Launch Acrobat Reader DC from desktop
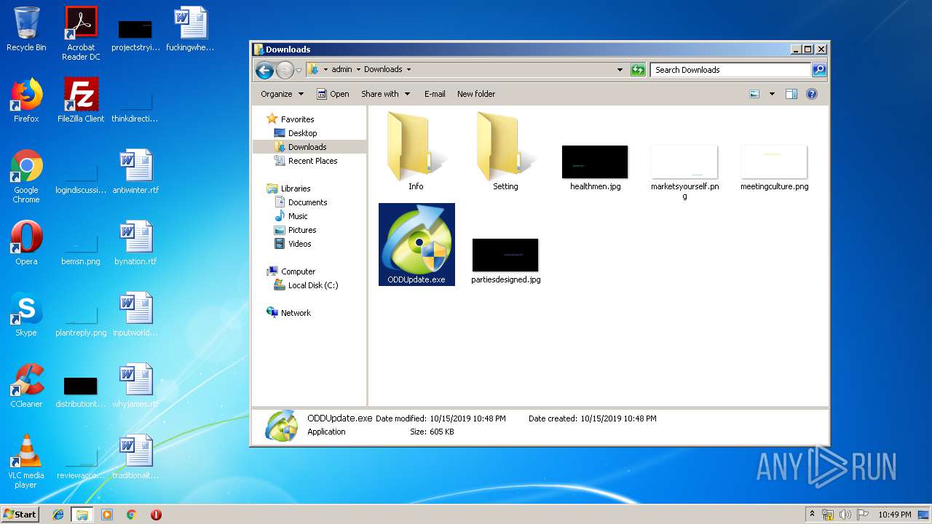This screenshot has height=524, width=932. 81,33
